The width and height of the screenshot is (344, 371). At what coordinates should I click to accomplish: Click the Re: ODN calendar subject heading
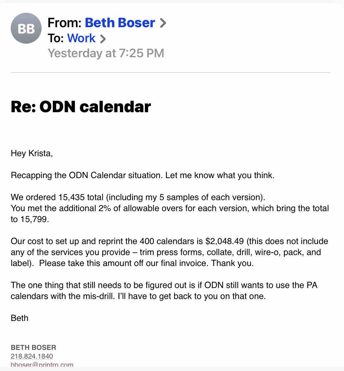point(81,106)
